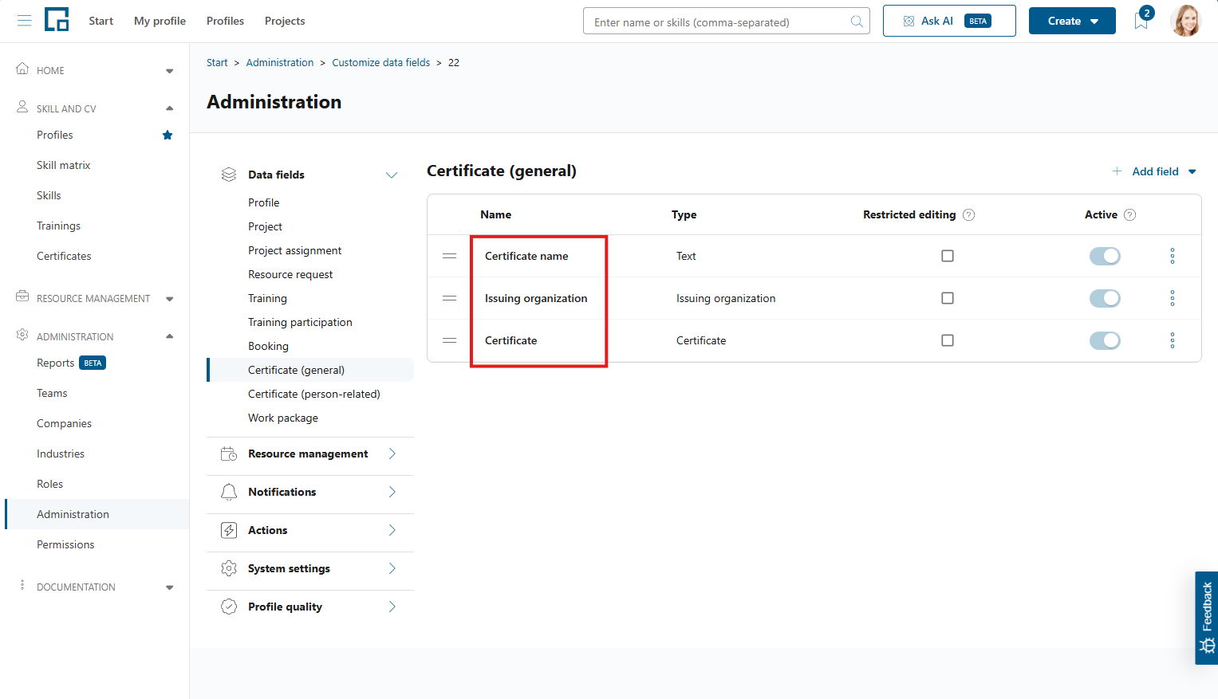The image size is (1218, 699).
Task: Open the hamburger navigation menu
Action: pyautogui.click(x=25, y=21)
